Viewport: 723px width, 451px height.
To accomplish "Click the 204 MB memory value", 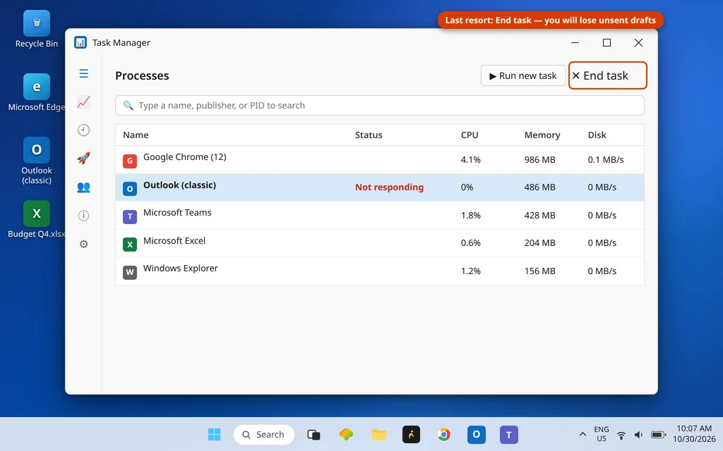I will pos(539,243).
